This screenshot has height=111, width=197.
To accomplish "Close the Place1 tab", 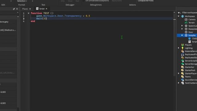I will [30, 9].
